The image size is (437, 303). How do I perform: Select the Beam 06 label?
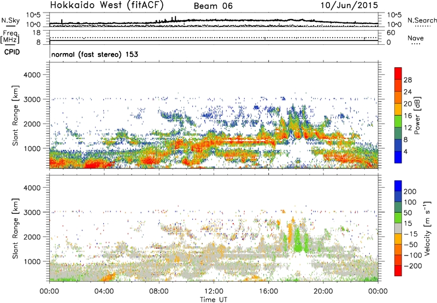click(213, 6)
